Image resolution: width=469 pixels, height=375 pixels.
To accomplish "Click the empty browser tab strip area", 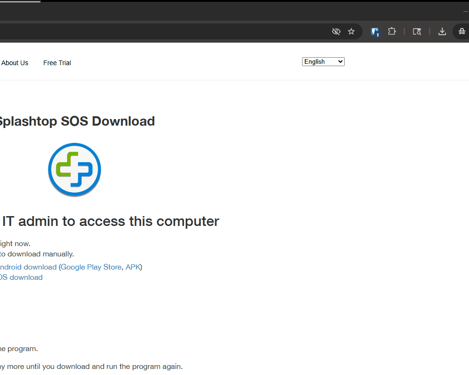I will tap(234, 11).
